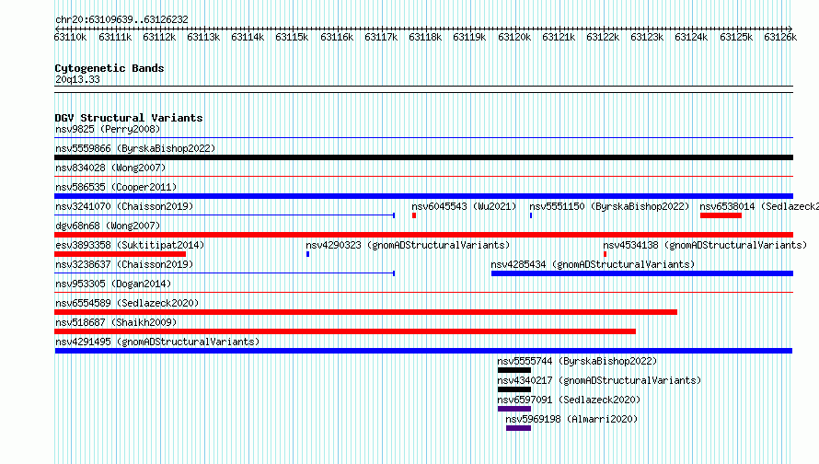Select the red nsv518687 variant bar

click(345, 331)
